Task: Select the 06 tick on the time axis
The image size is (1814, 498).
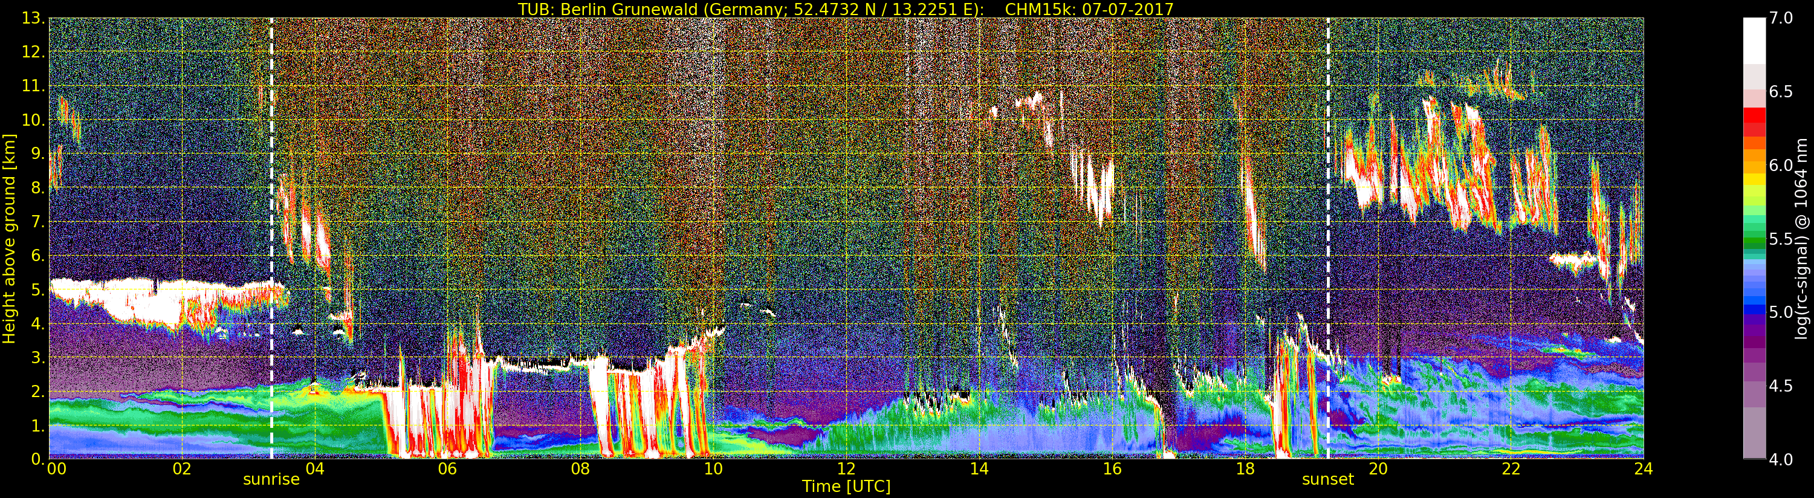Action: (x=447, y=469)
